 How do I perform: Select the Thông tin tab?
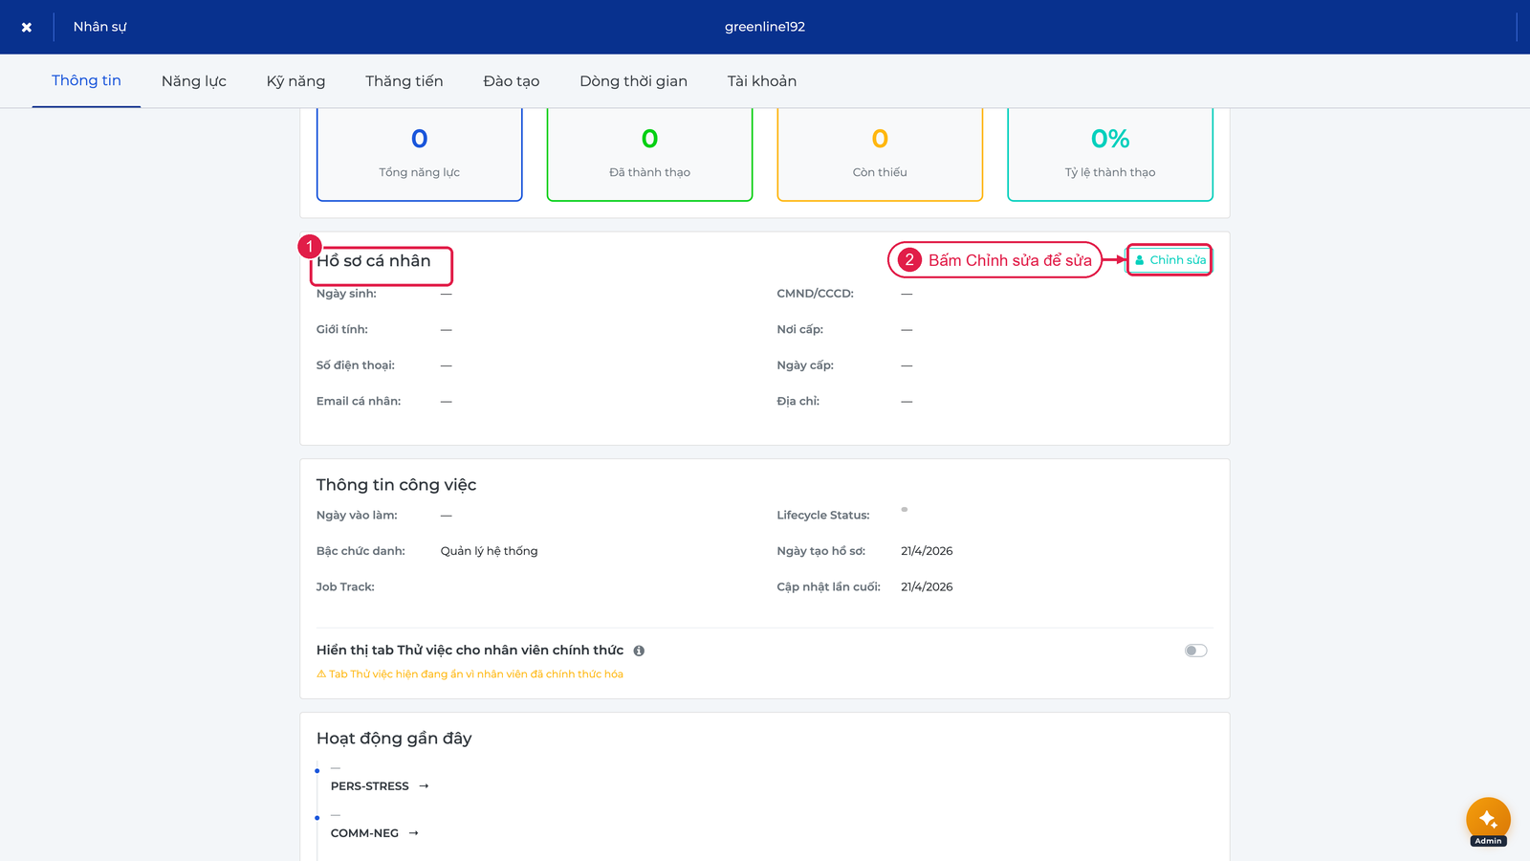click(86, 80)
